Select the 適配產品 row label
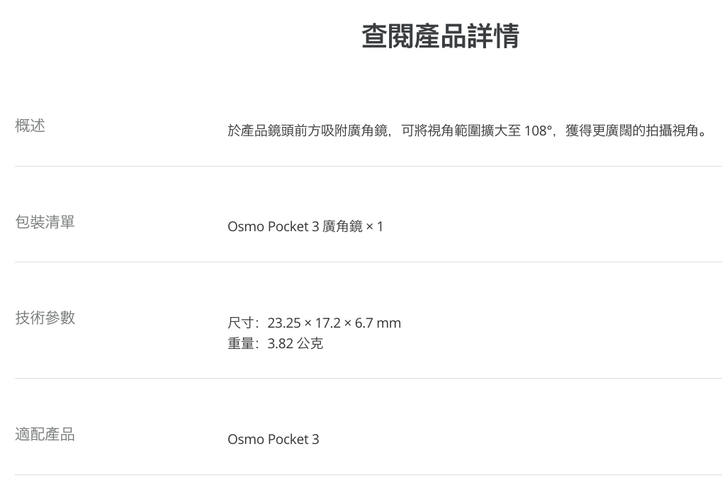Screen dimensions: 722x500 click(45, 434)
